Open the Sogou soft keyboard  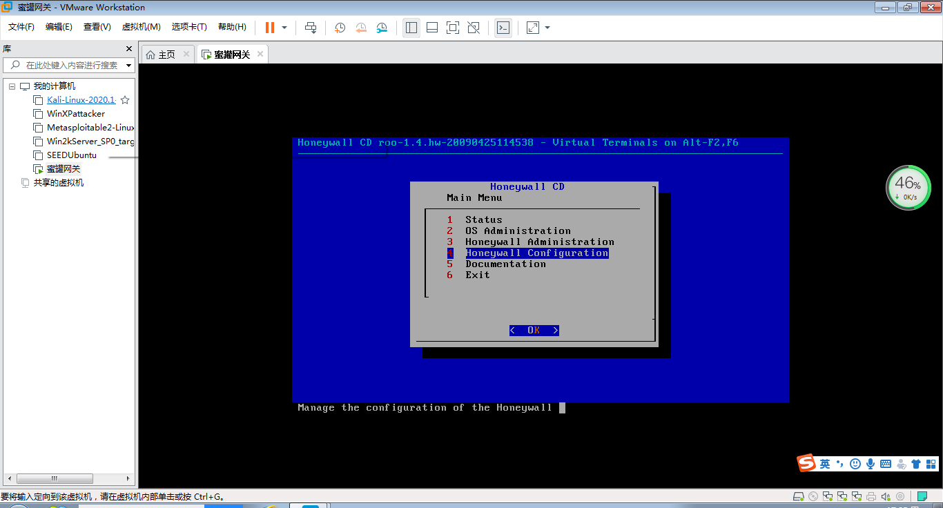(x=886, y=464)
